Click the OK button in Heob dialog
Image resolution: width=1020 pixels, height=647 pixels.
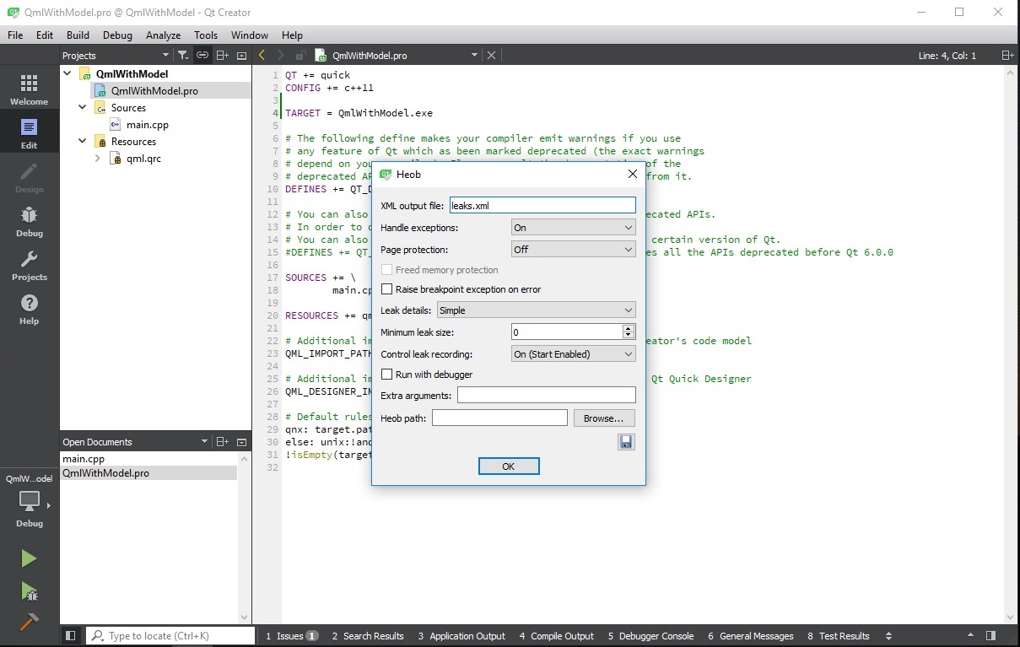pos(508,466)
